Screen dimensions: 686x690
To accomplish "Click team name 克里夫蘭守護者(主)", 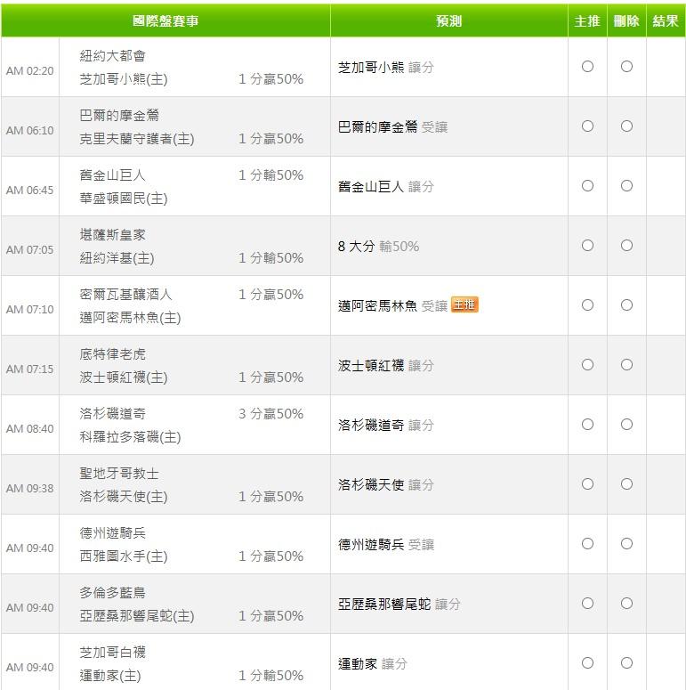I will 137,139.
